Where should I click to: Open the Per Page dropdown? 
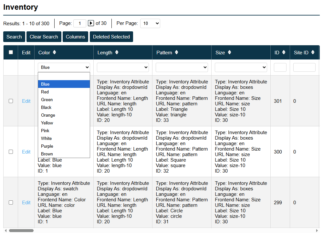point(150,24)
